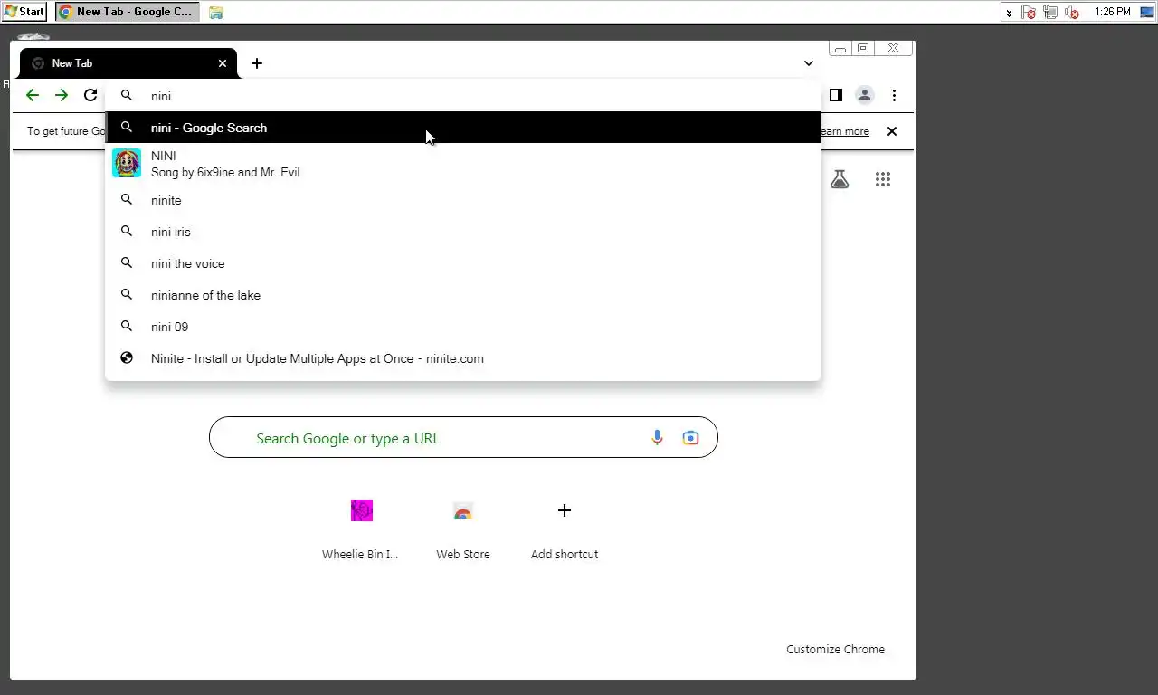Click Customize Chrome button
This screenshot has height=695, width=1158.
835,649
